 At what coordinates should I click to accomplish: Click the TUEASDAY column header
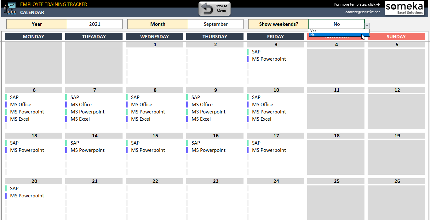(94, 36)
